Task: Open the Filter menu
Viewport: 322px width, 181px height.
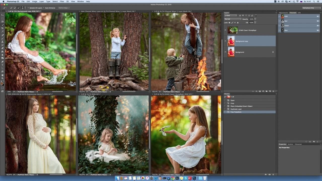Action: pos(62,2)
